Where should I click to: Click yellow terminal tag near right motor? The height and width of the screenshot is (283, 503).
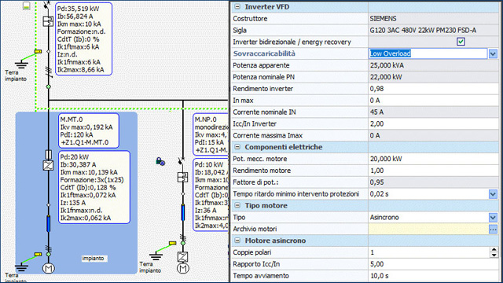tap(173, 243)
